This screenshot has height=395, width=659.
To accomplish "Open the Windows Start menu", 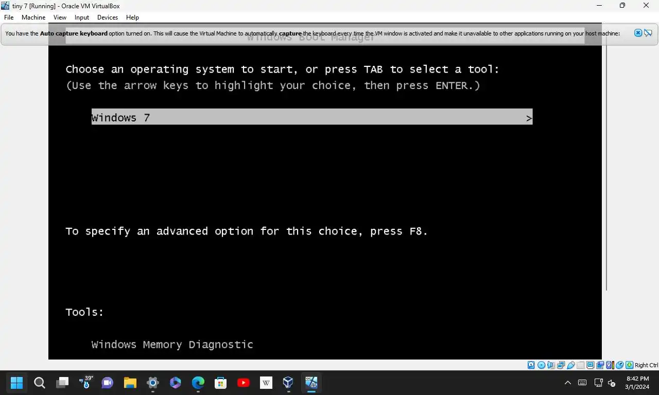I will (17, 383).
